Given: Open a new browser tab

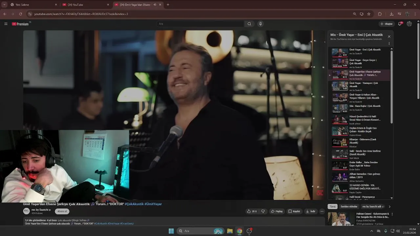Looking at the screenshot, I should click(x=168, y=5).
